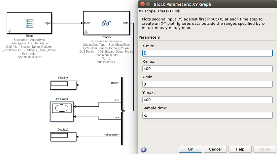Viewport: 277px width, 154px height.
Task: Click the Cancel button
Action: pyautogui.click(x=215, y=149)
